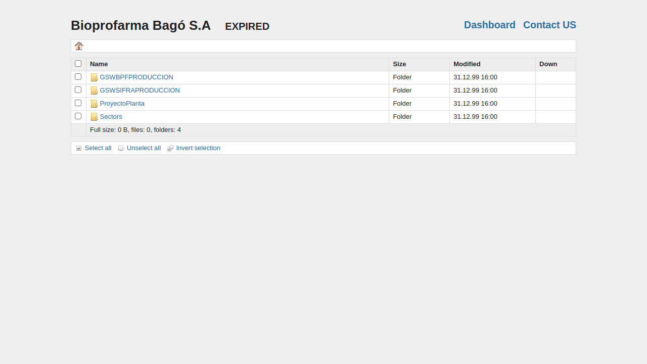
Task: Click the Select all checkmark icon
Action: click(x=79, y=148)
